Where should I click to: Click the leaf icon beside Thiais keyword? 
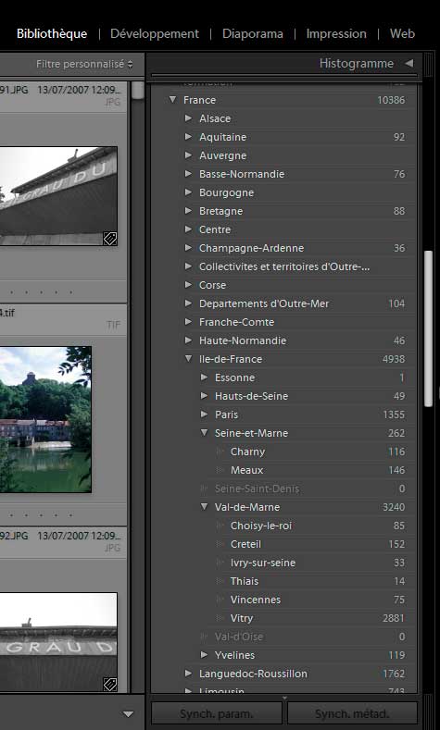220,581
